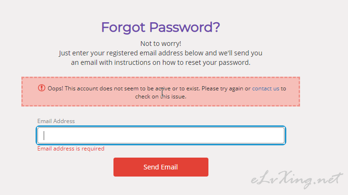Focus the Email Address input field
Image resolution: width=348 pixels, height=195 pixels.
[x=161, y=135]
